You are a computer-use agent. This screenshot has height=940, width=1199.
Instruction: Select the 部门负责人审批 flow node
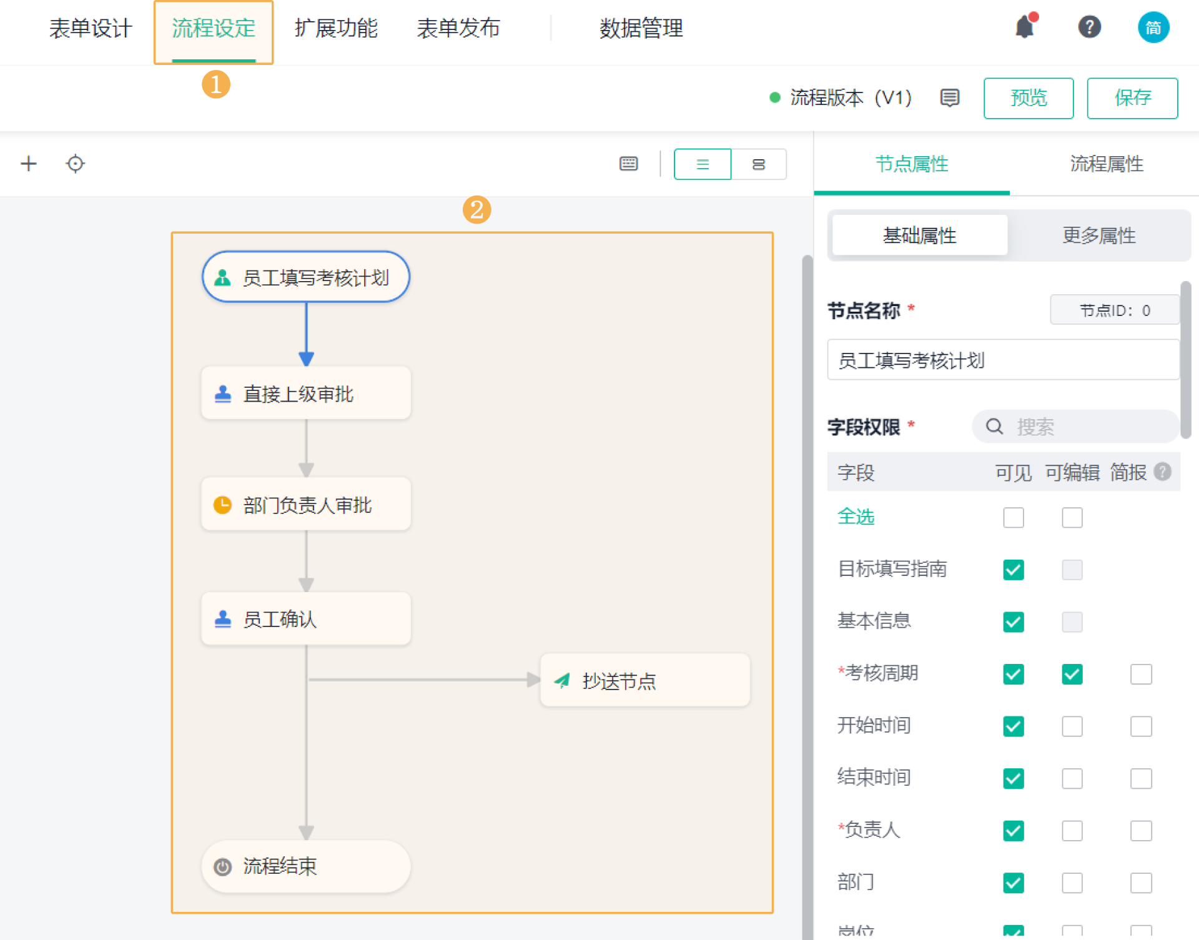[306, 505]
